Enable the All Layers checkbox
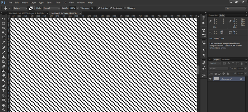 tap(125, 8)
